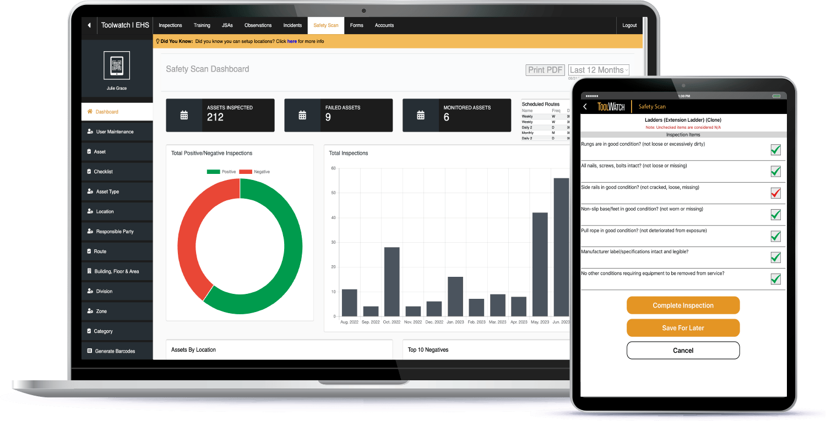
Task: Click the Print PDF button
Action: click(x=545, y=70)
